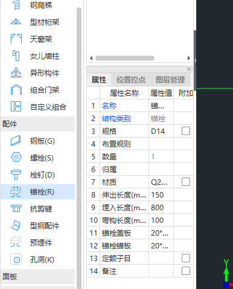Select the 定额子目 property name
Viewport: 233px width, 289px height.
point(116,258)
